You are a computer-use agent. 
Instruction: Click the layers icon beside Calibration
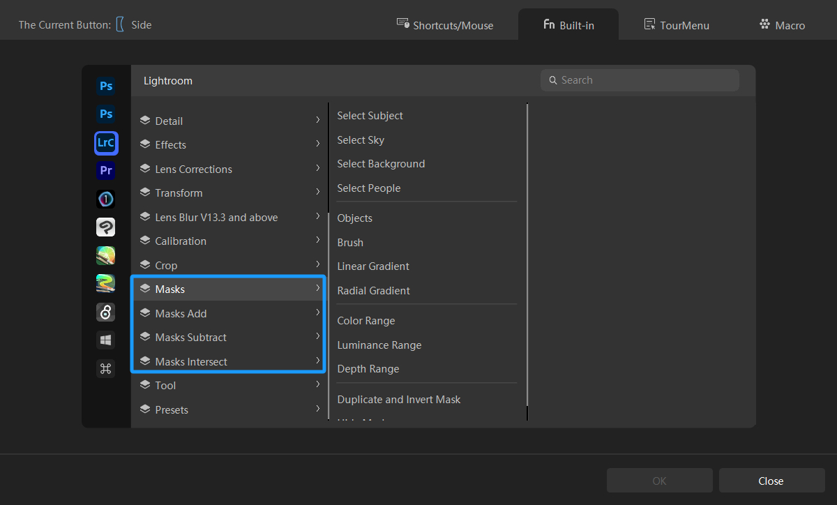(x=145, y=241)
